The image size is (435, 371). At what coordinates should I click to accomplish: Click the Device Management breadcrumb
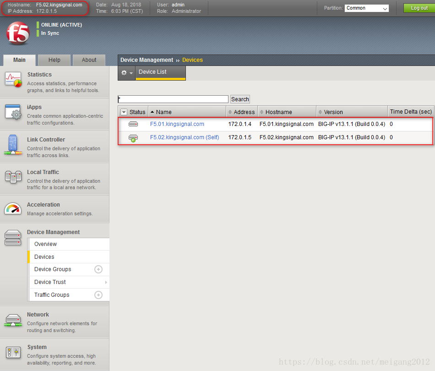pos(147,60)
